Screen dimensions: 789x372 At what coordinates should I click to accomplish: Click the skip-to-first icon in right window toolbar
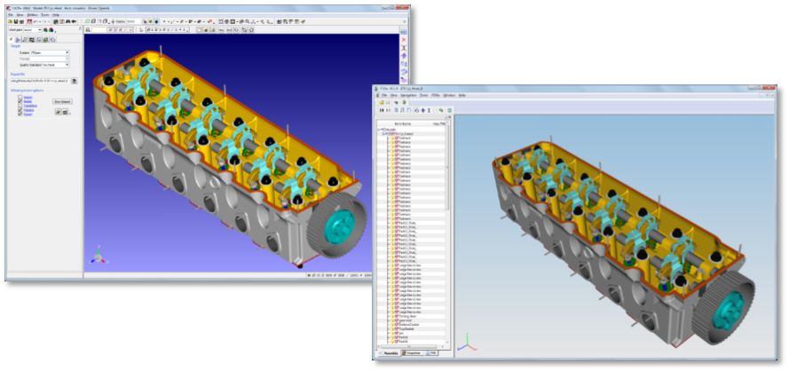coord(382,110)
